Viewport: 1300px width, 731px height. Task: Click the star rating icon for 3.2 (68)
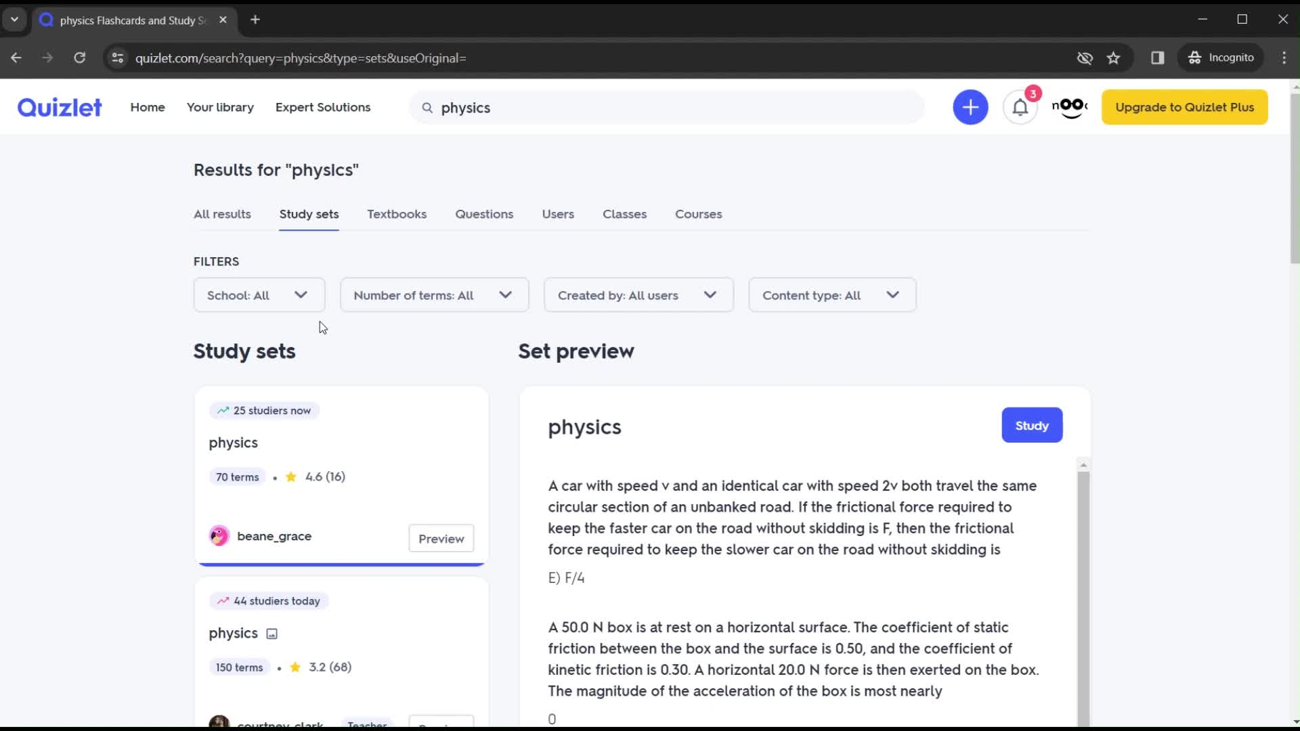click(295, 667)
